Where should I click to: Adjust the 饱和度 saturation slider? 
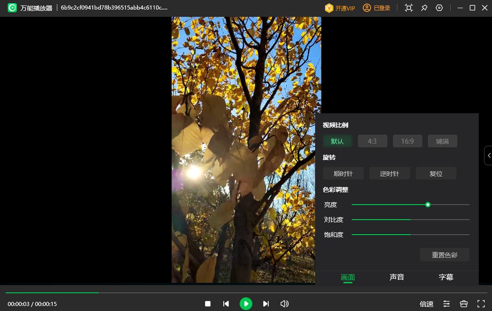(410, 234)
